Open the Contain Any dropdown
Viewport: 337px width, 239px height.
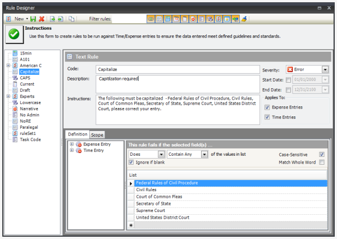click(205, 154)
